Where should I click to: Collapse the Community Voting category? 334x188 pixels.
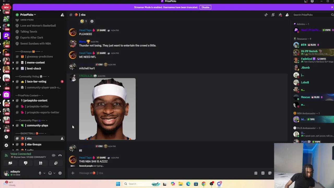click(32, 77)
